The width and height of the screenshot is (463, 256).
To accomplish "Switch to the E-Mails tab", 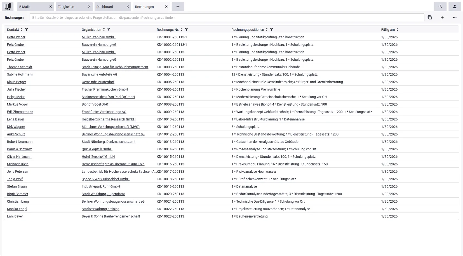I will [36, 6].
